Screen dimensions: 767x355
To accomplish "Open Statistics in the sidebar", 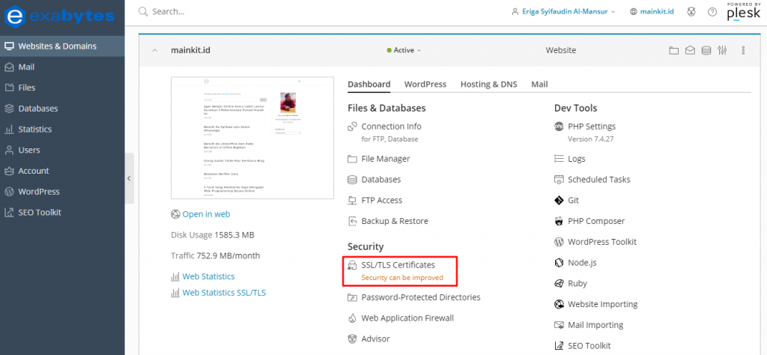I will 62,130.
